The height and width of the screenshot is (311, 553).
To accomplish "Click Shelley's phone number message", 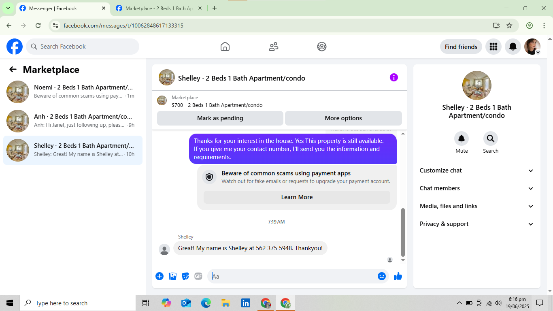I will (x=250, y=248).
